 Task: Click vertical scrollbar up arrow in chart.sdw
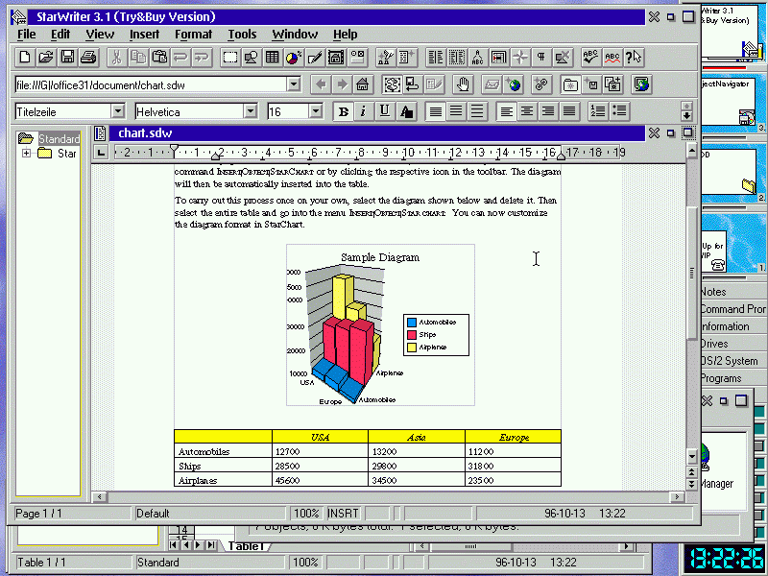[x=691, y=151]
